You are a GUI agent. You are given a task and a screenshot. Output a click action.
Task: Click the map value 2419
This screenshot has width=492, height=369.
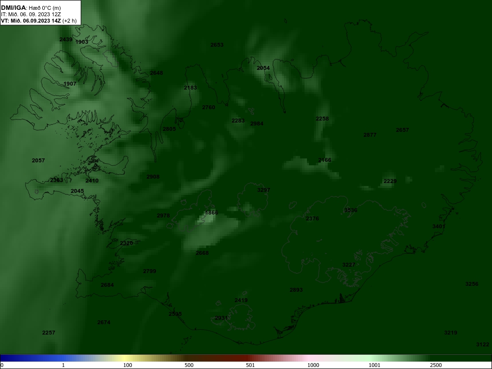(241, 300)
